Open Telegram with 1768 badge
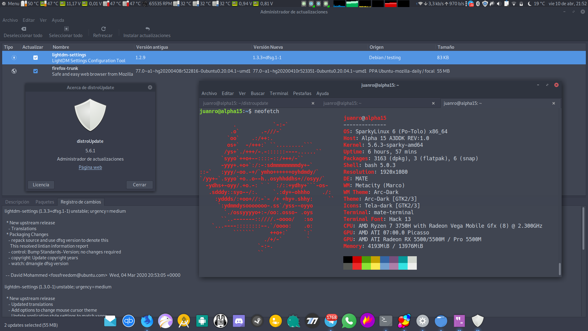Viewport: 588px width, 331px height. pos(331,321)
